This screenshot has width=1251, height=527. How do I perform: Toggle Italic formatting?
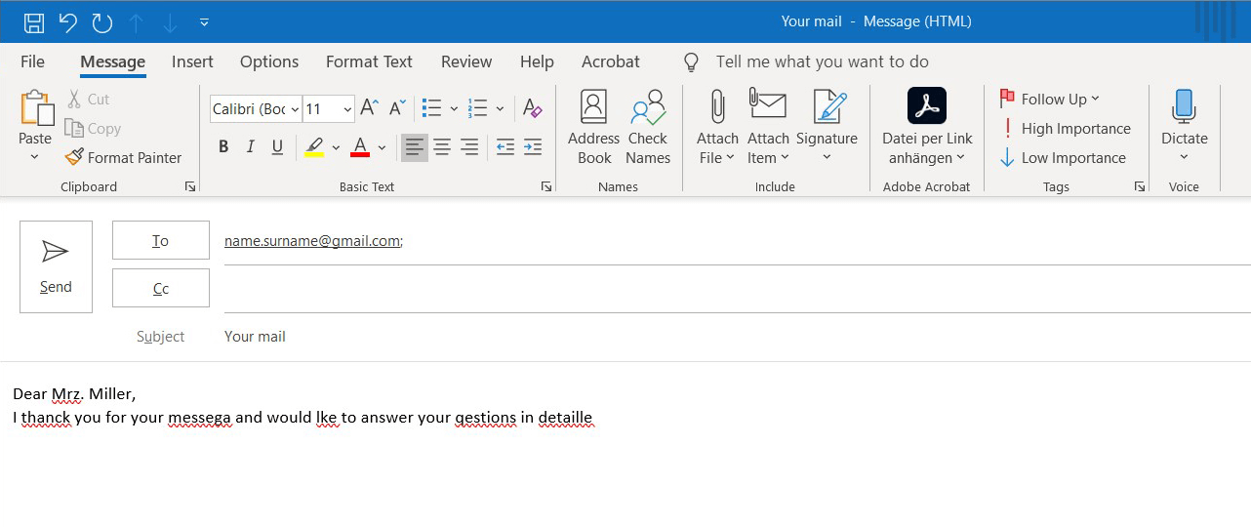click(x=251, y=147)
